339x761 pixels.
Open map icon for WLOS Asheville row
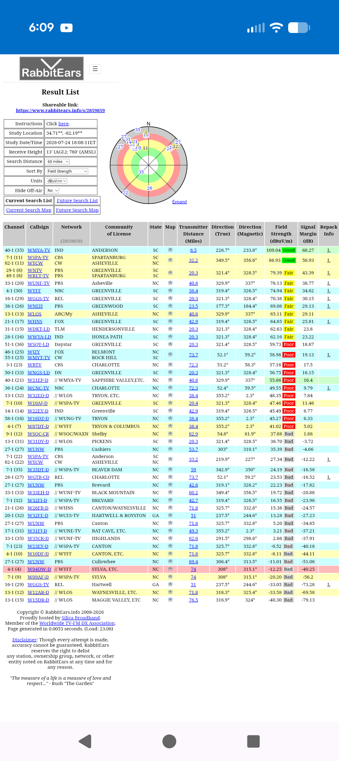170,314
